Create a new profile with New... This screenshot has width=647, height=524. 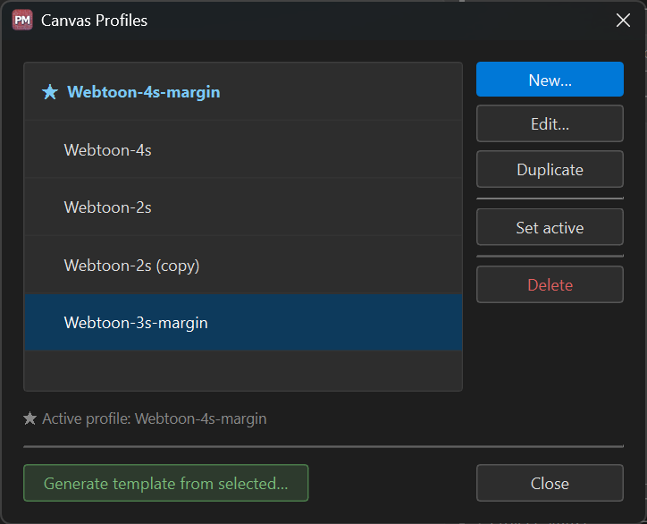click(x=550, y=80)
